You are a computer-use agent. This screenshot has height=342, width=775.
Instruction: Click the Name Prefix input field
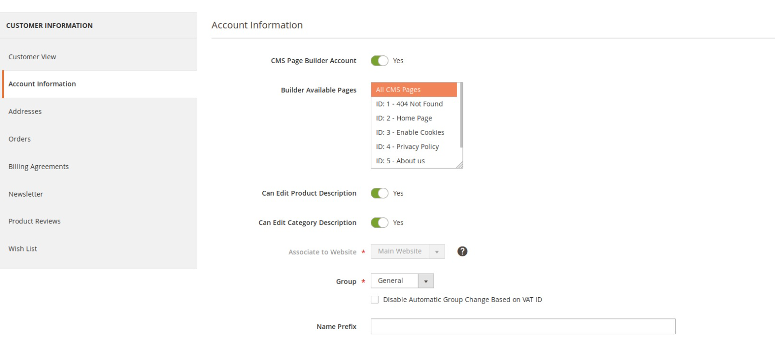coord(523,327)
